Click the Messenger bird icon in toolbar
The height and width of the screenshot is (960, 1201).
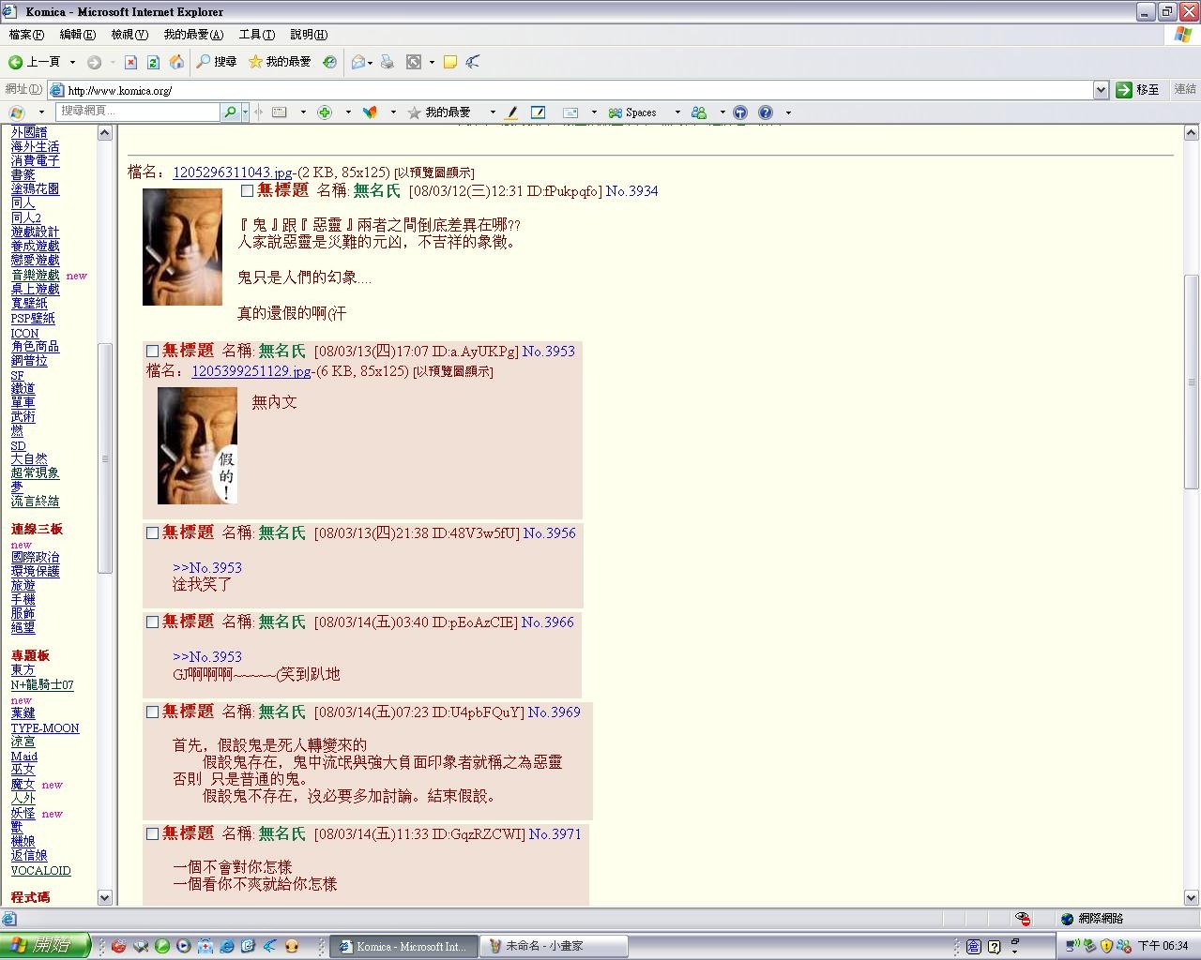coord(473,62)
